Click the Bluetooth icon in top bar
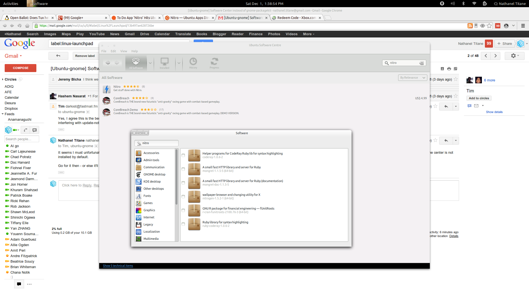Image resolution: width=529 pixels, height=297 pixels. 463,4
